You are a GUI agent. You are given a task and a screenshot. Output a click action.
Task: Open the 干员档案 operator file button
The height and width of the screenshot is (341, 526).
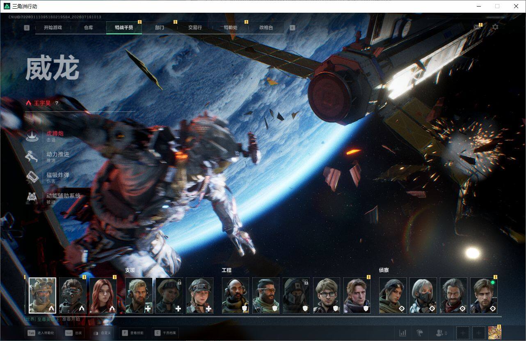165,333
